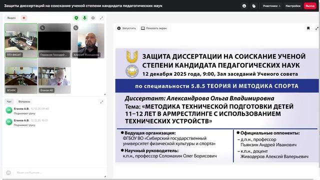This screenshot has height=180, width=320.
Task: Click the Запустить button
Action: tap(126, 28)
